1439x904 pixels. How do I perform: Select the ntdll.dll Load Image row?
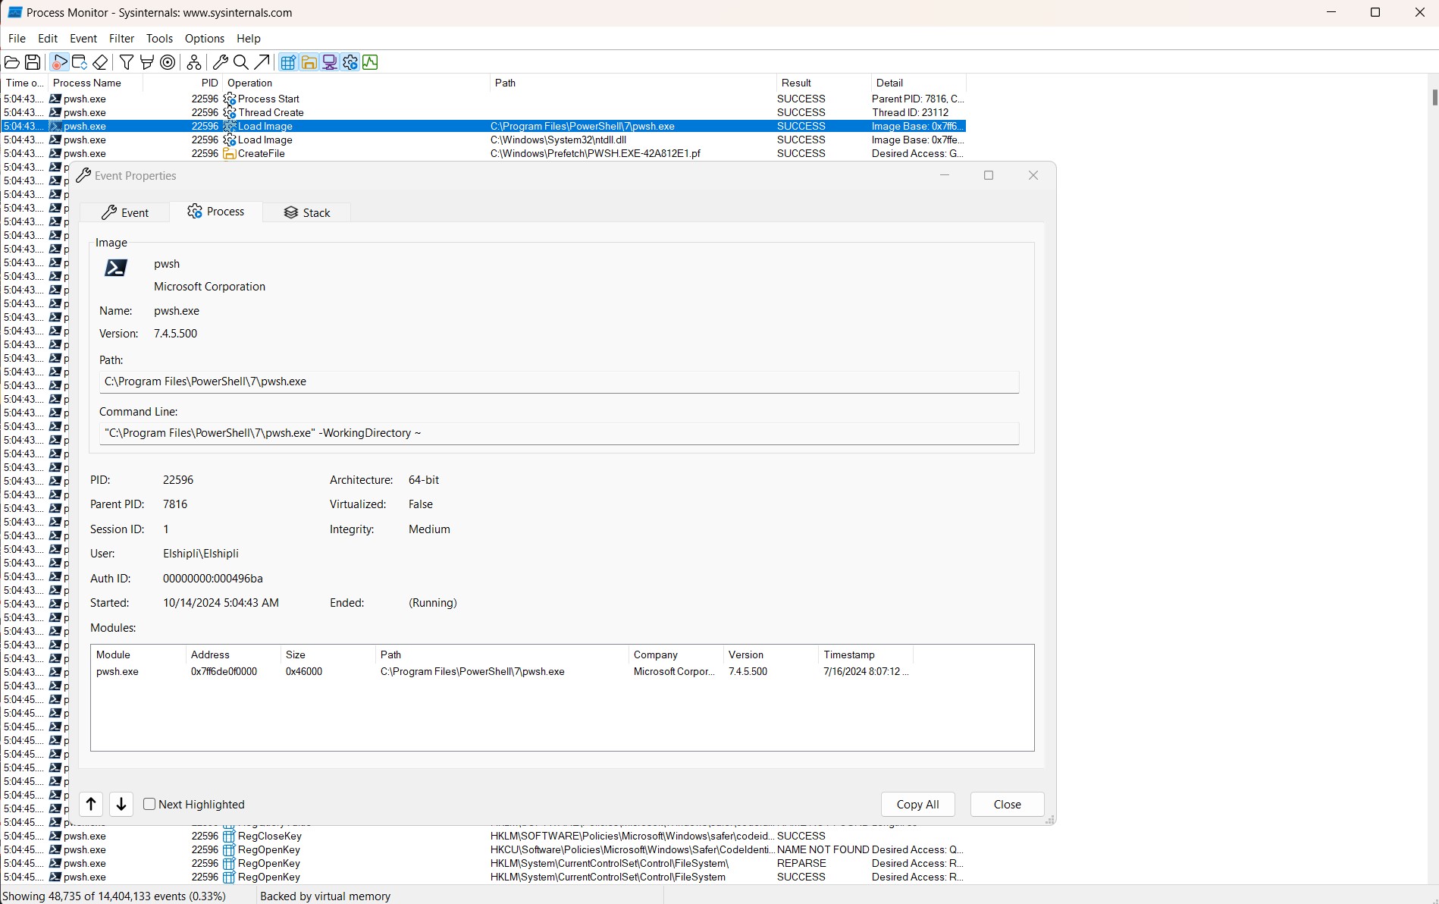(483, 140)
